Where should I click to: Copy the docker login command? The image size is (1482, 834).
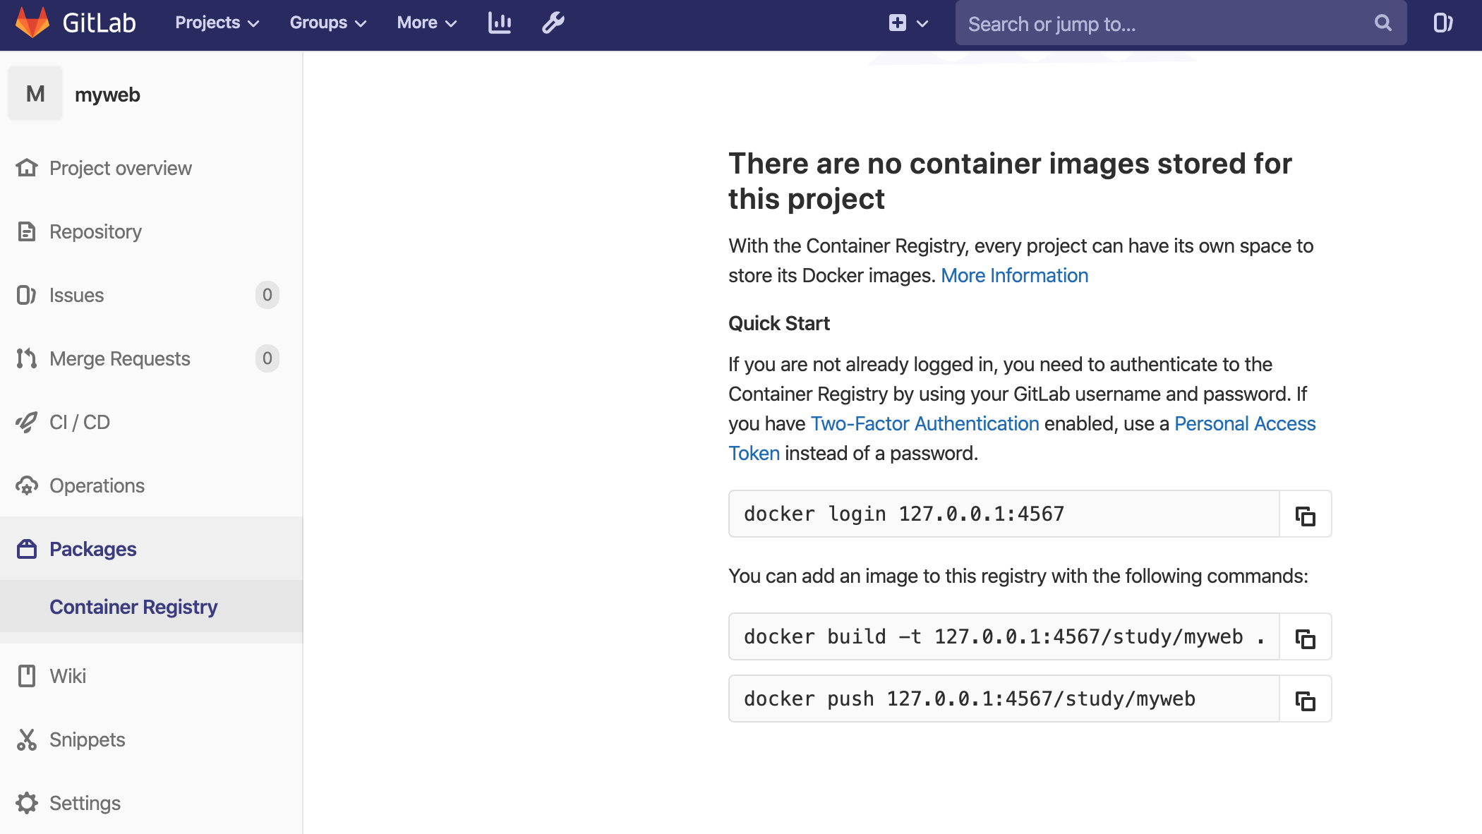(x=1305, y=516)
